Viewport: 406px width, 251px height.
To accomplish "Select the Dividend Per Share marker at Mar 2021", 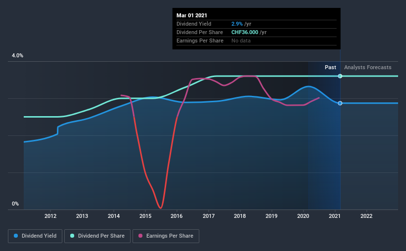I will (x=340, y=76).
